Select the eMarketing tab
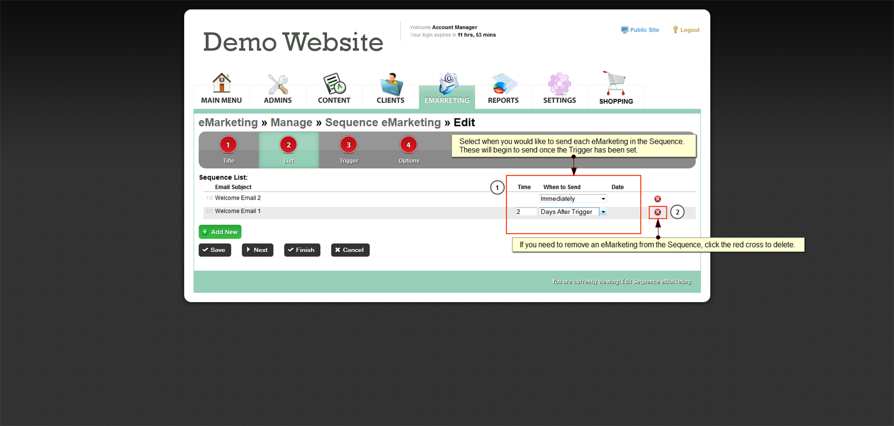Viewport: 894px width, 426px height. (447, 89)
